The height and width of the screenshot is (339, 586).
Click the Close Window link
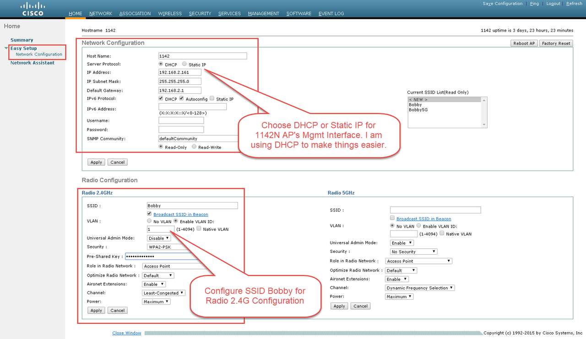[127, 333]
